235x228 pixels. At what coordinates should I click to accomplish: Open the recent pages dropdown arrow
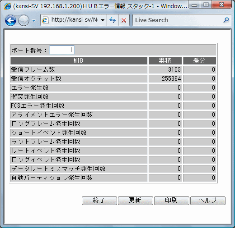(34, 20)
